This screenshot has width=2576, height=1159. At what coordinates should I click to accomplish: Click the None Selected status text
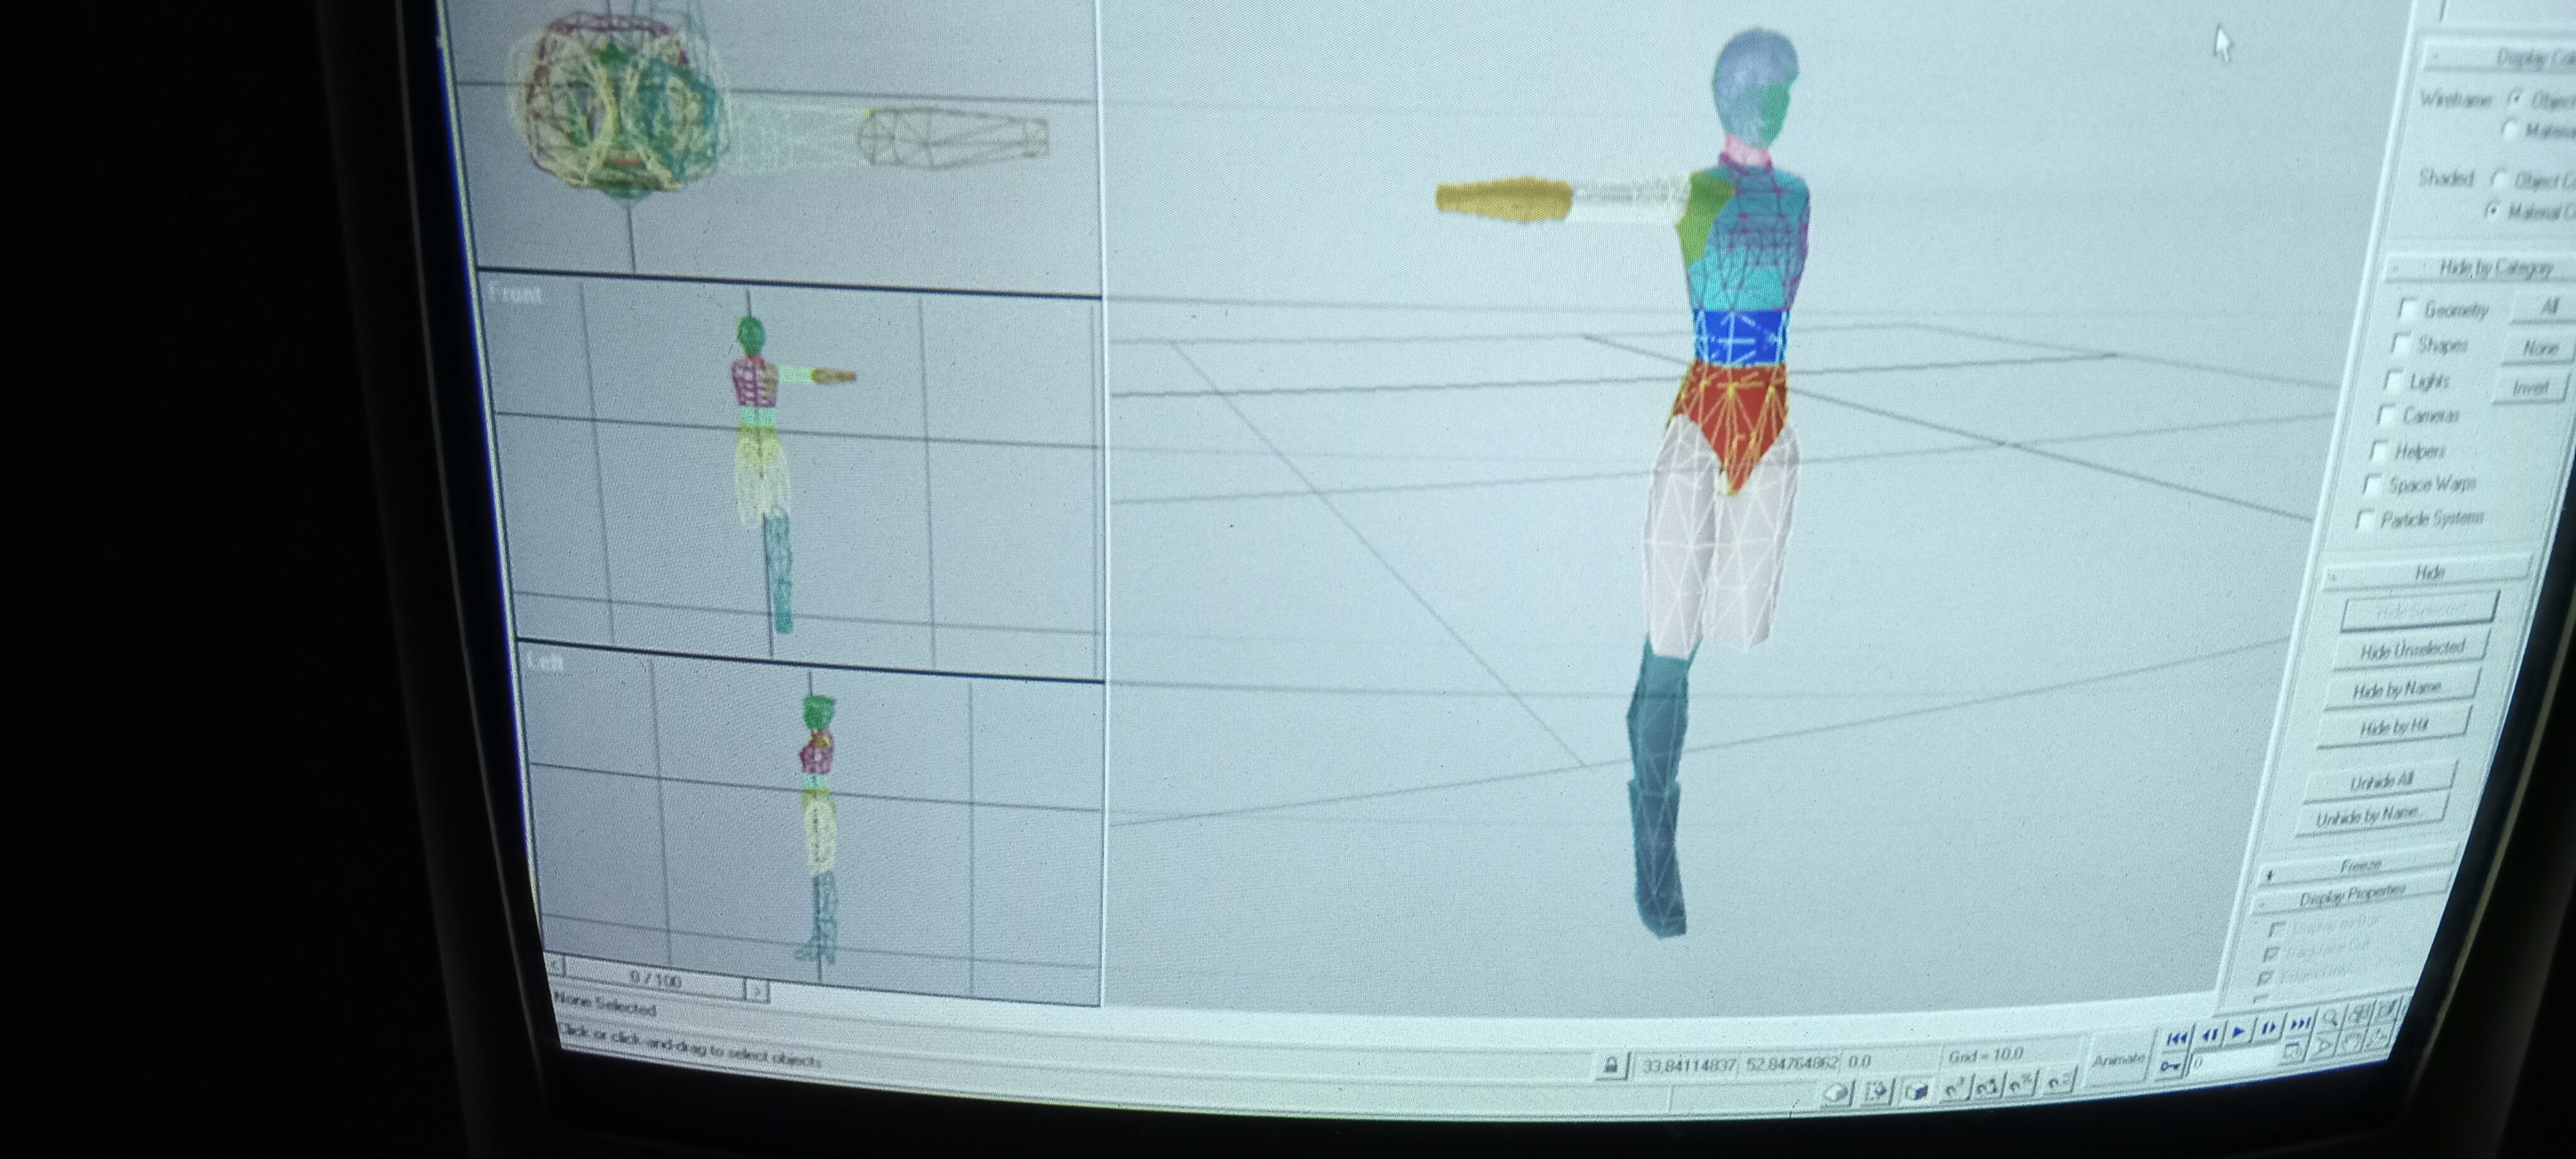(605, 1005)
